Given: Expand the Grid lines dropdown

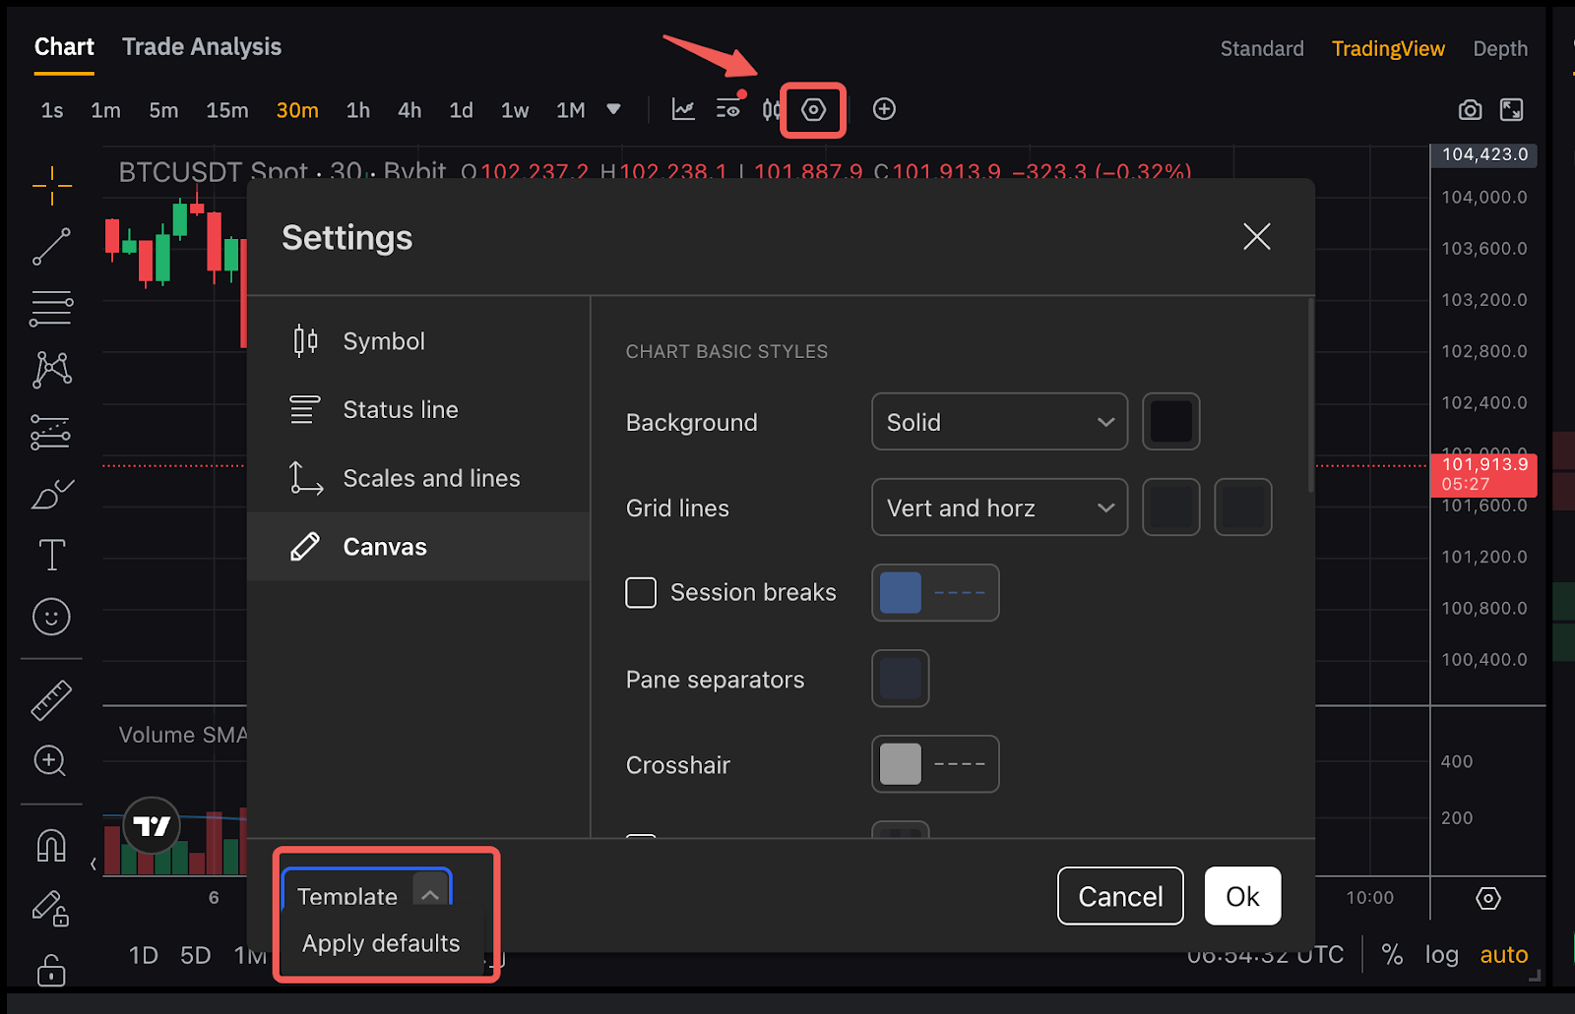Looking at the screenshot, I should point(999,507).
